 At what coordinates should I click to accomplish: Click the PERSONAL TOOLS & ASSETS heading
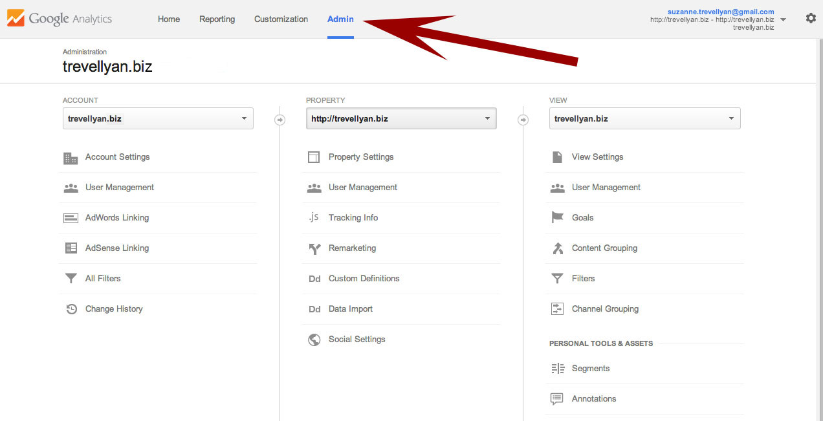pyautogui.click(x=601, y=343)
